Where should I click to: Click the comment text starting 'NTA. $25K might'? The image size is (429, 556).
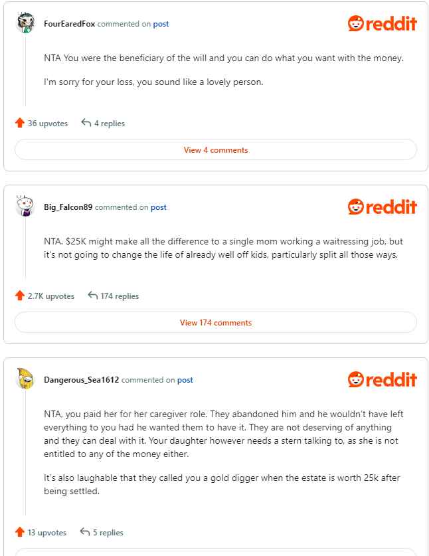click(223, 248)
